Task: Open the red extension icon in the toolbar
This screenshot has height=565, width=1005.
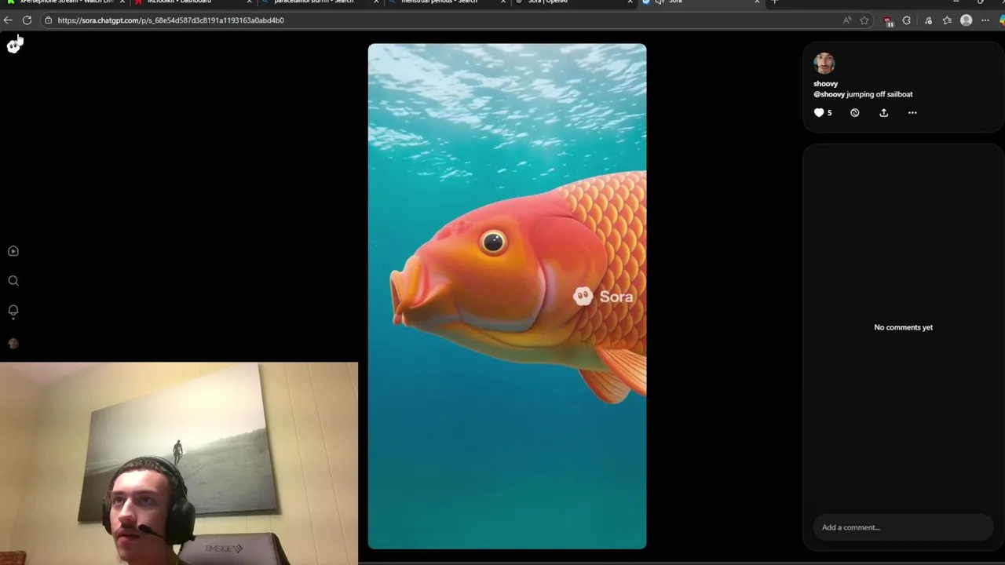Action: (x=888, y=21)
